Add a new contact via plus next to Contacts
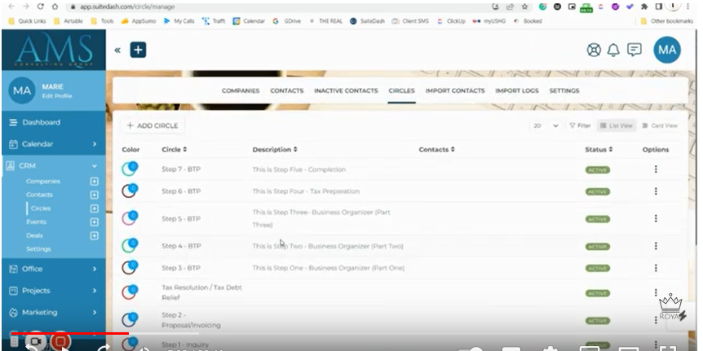 [94, 195]
